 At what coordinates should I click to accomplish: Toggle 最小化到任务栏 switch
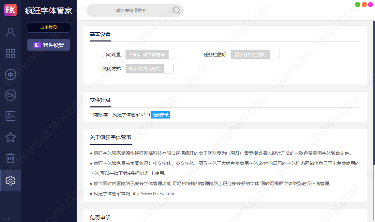click(x=149, y=69)
